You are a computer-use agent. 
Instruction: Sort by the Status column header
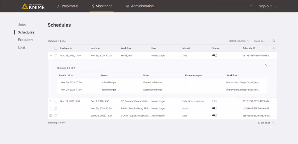click(216, 48)
